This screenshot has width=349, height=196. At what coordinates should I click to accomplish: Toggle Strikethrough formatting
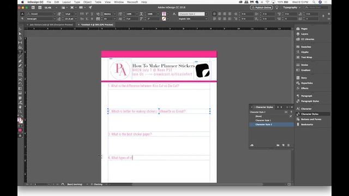(92, 19)
